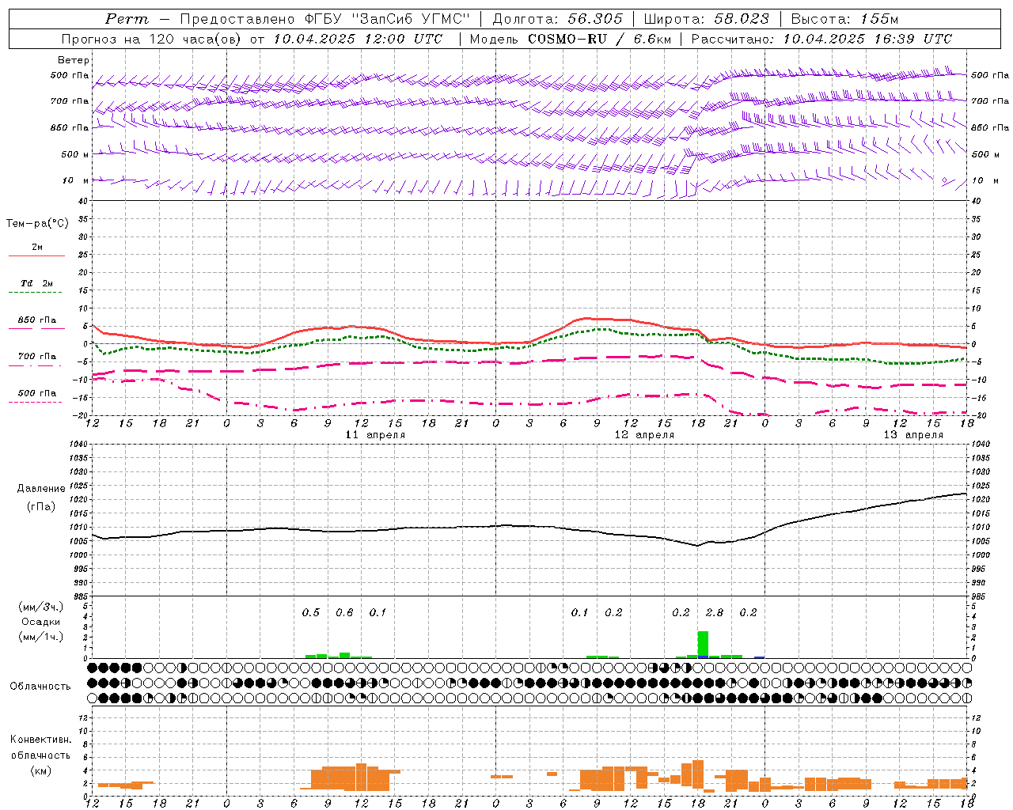Select the '(мм/3ч.)' precipitation unit label
Image resolution: width=1013 pixels, height=810 pixels.
coord(41,607)
